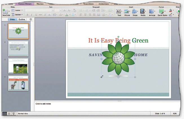
Task: Click the Normal View button
Action: click(4, 113)
